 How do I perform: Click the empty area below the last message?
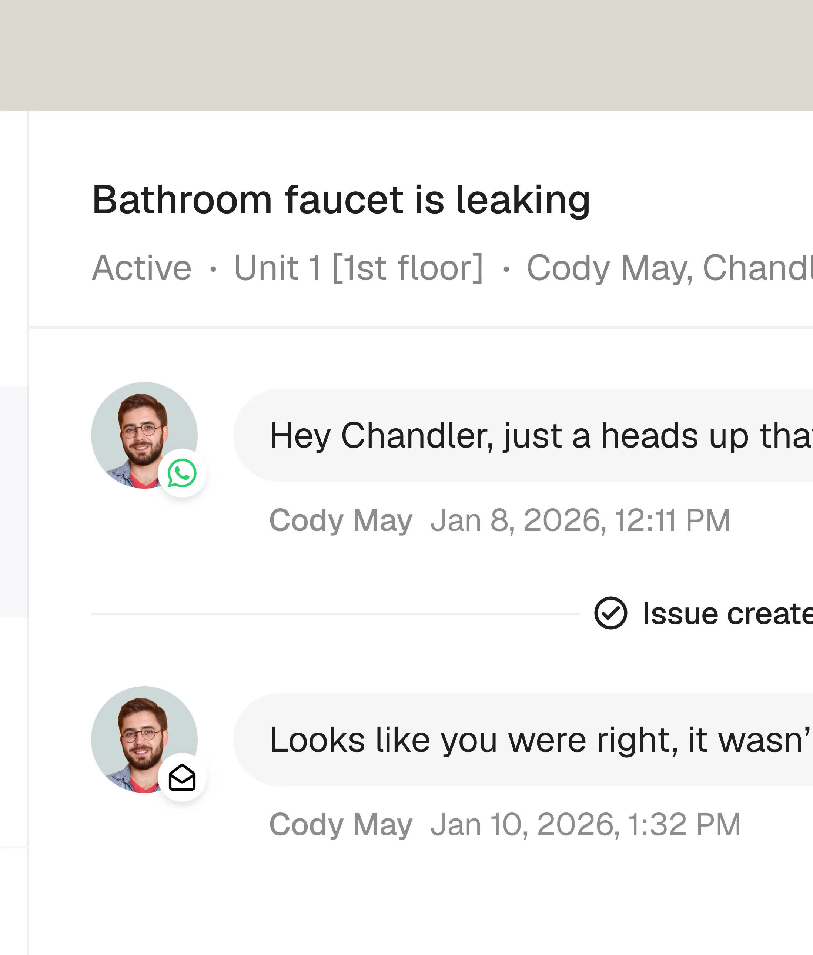pyautogui.click(x=415, y=903)
